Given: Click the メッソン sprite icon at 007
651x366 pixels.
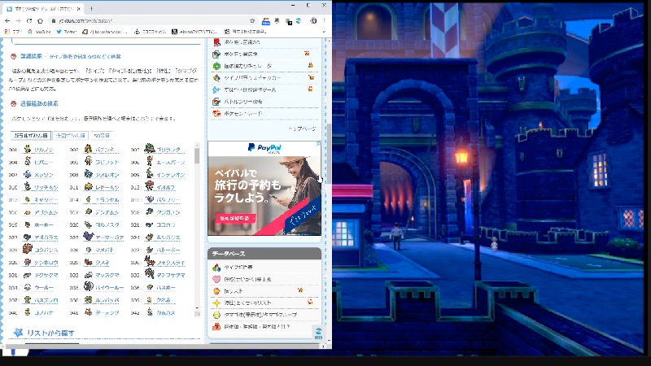Looking at the screenshot, I should [28, 174].
